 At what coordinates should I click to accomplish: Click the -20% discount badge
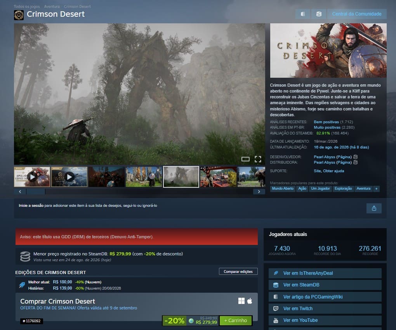pos(174,321)
